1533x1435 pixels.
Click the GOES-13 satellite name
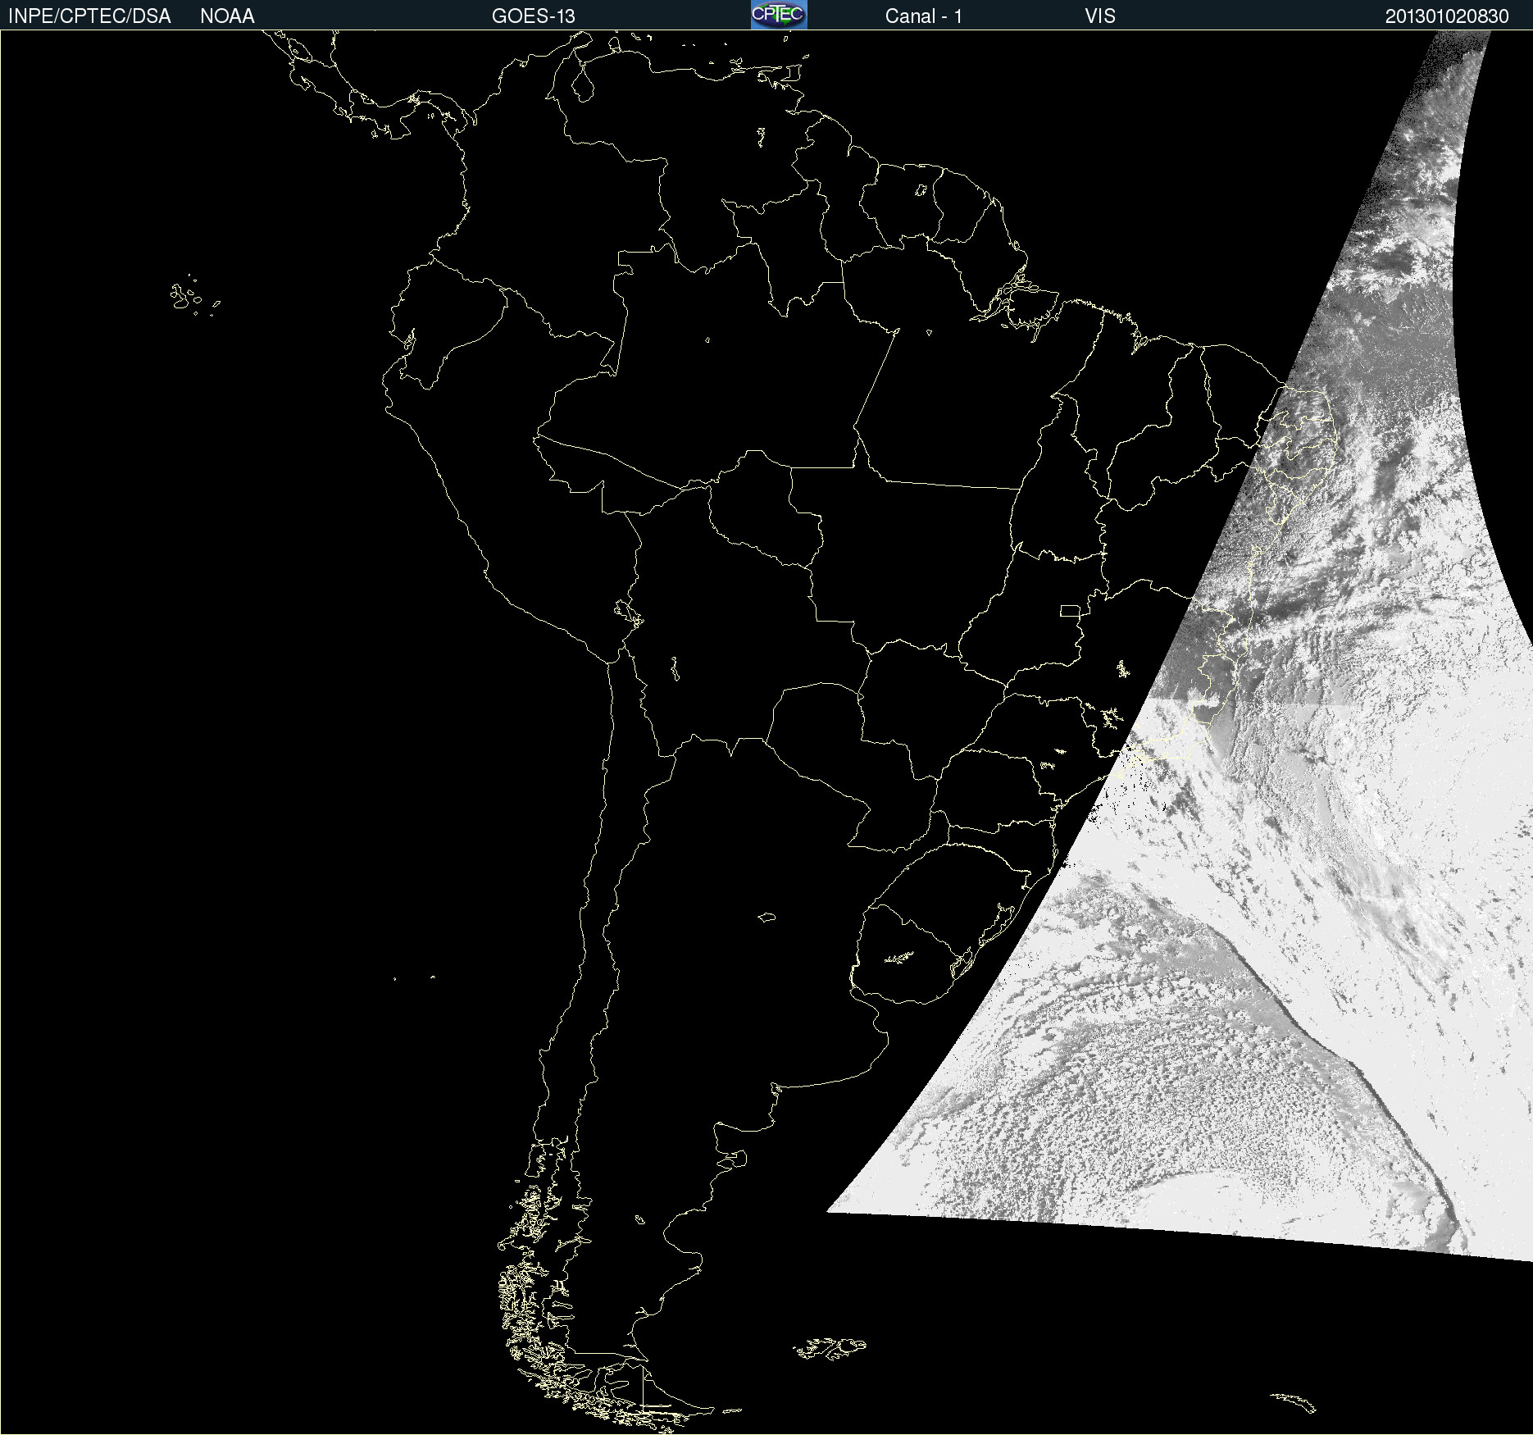(x=533, y=16)
